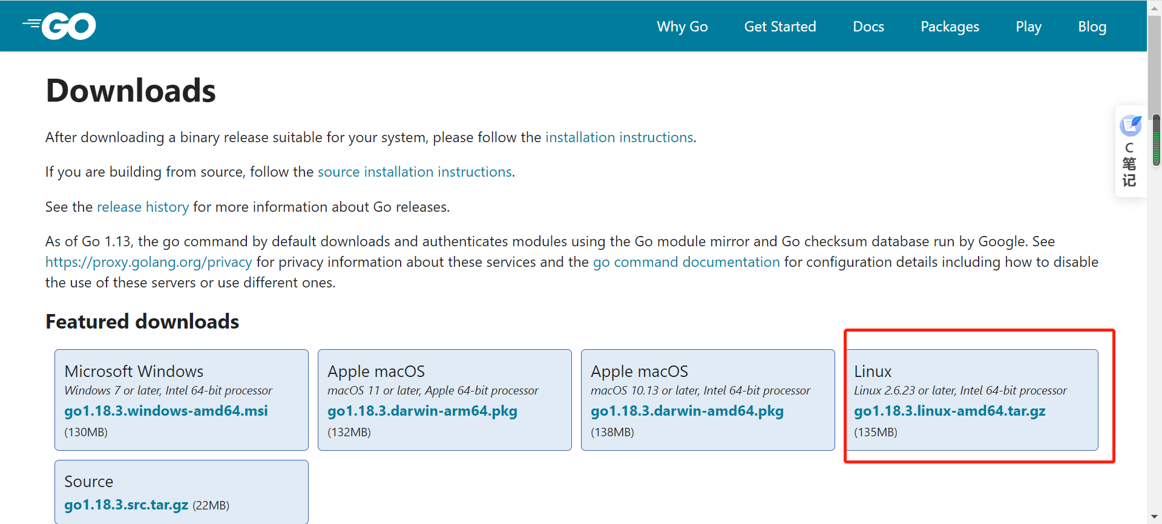Click the scroll down arrow of page scrollbar
Image resolution: width=1162 pixels, height=524 pixels.
tap(1155, 518)
